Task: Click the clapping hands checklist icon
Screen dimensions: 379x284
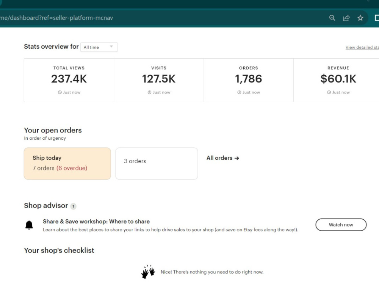Action: pos(148,272)
